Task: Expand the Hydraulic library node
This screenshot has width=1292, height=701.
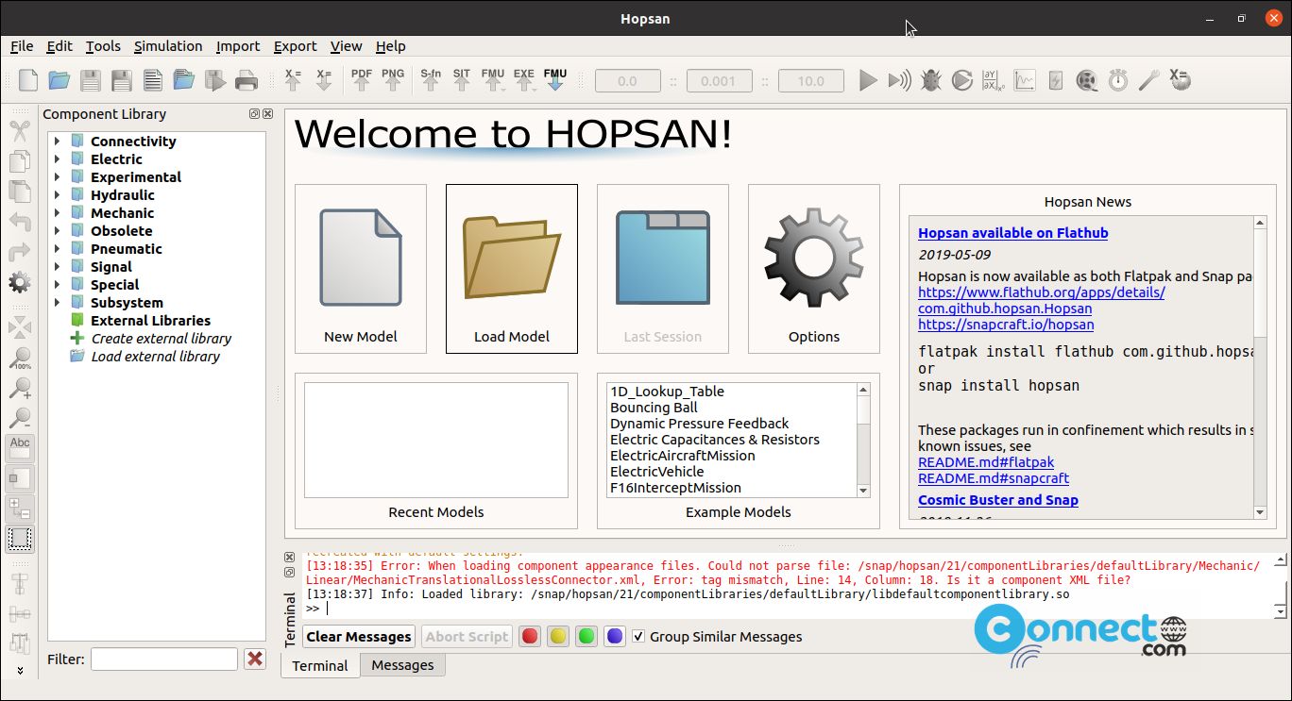Action: click(57, 195)
